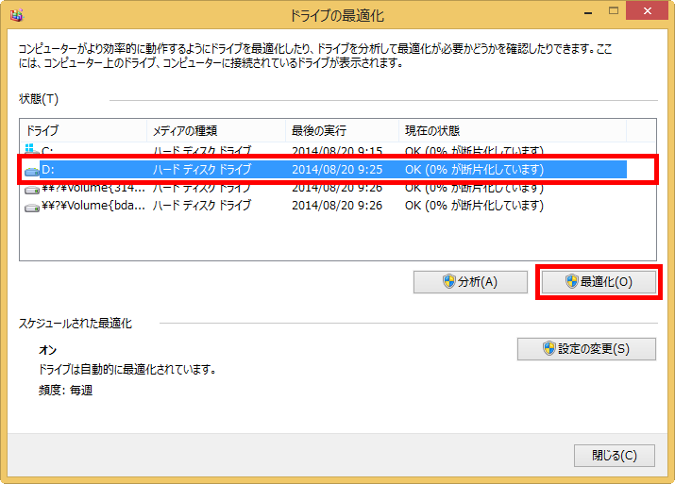
Task: Sort by 最後の実行 column header
Action: (342, 130)
